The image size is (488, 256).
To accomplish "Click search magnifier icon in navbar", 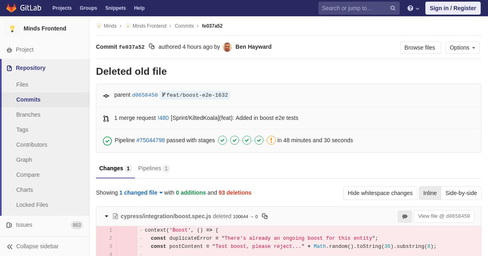I will pos(393,8).
